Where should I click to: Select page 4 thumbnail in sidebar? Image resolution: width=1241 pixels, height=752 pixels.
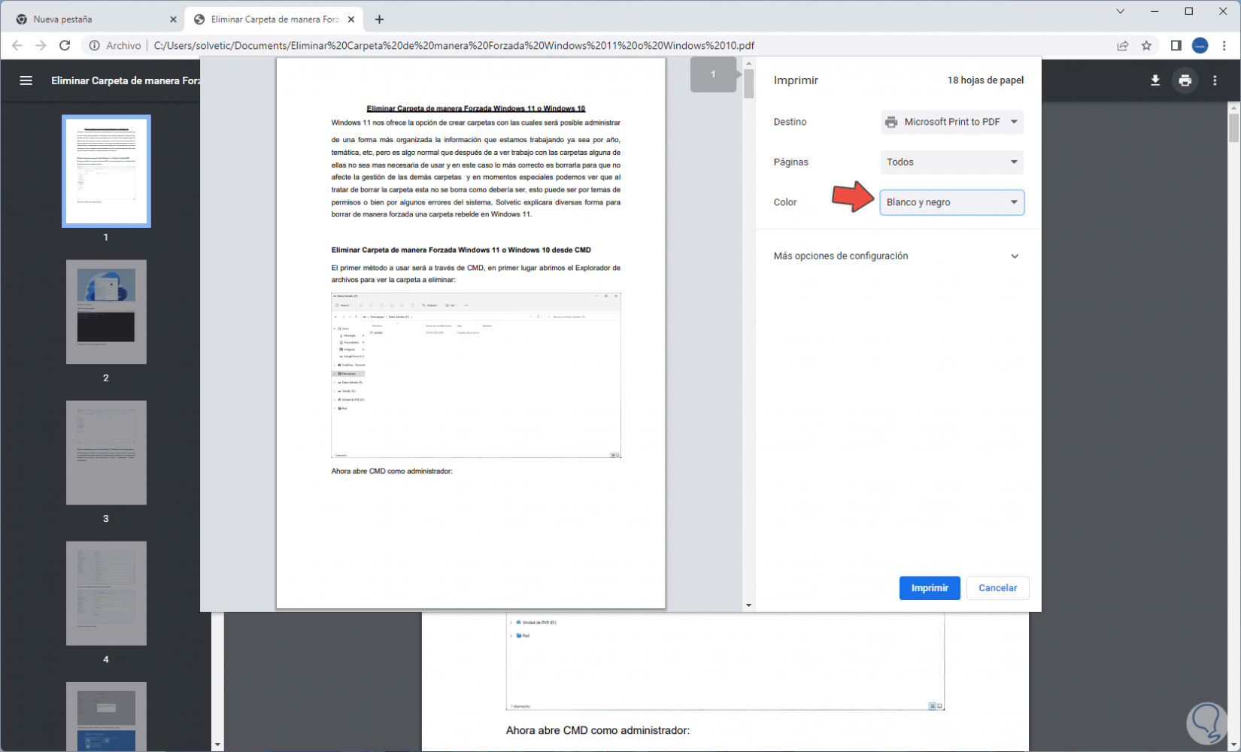106,593
